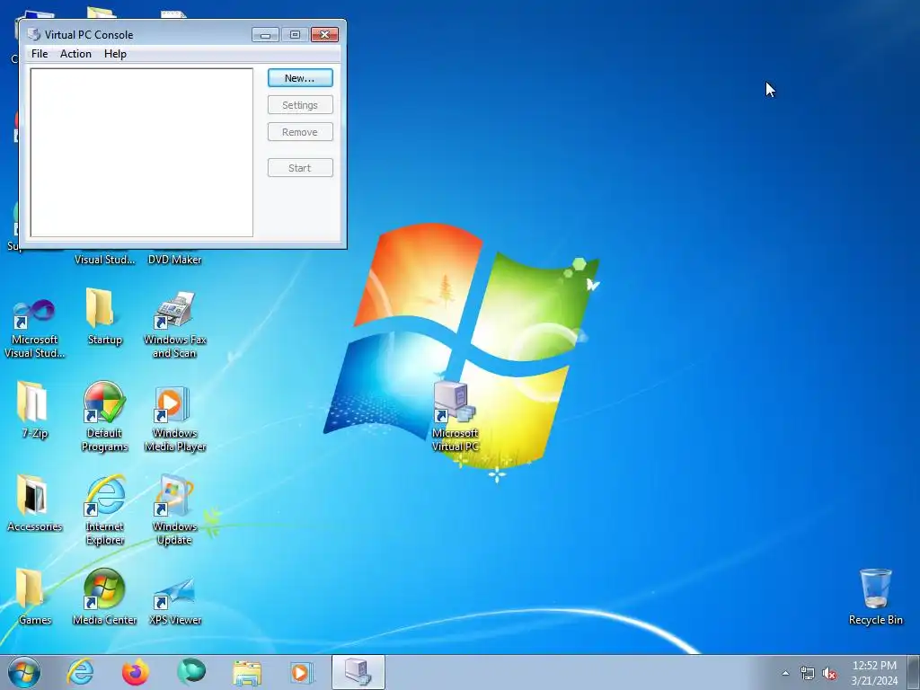Show hidden system tray icons
Screen dimensions: 920x690
(x=785, y=673)
